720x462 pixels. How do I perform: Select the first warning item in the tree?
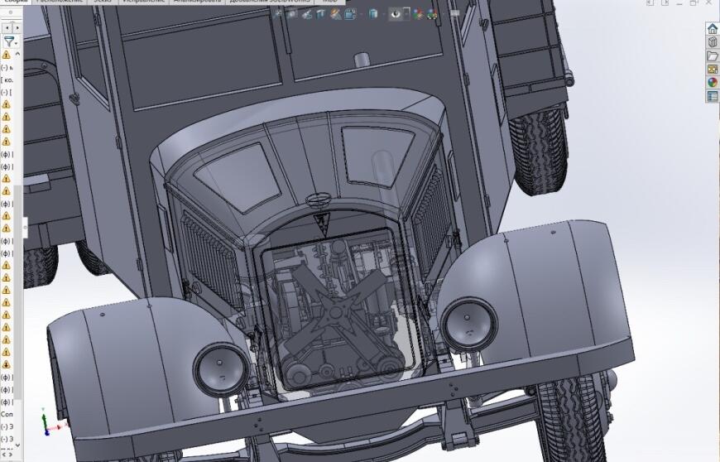6,55
